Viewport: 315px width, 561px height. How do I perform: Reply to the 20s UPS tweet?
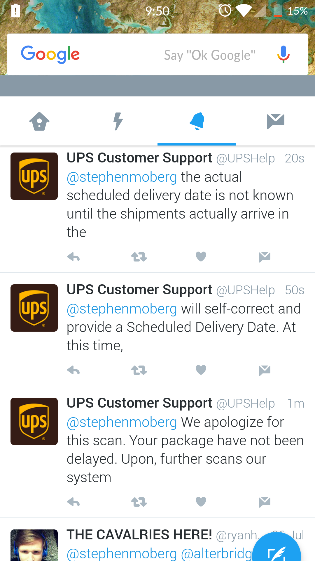coord(73,257)
